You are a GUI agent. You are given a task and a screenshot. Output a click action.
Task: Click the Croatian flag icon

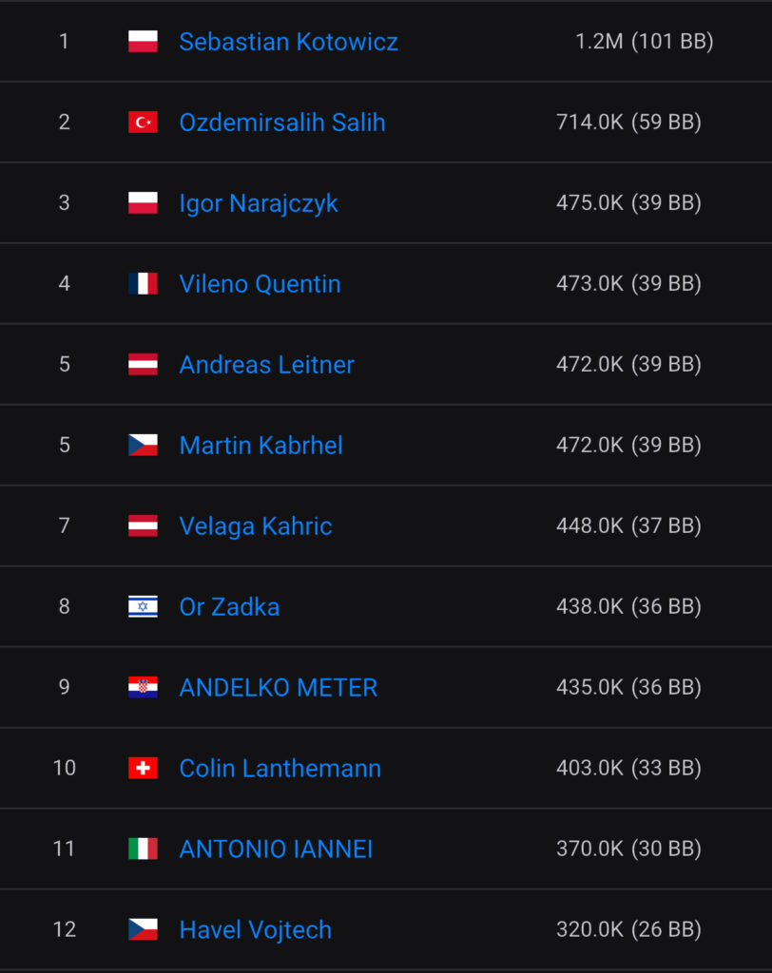click(x=143, y=688)
